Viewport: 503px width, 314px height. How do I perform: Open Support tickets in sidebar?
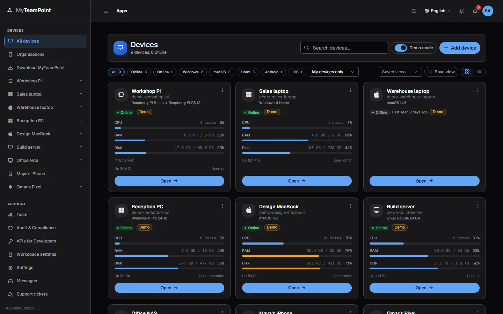(45, 294)
